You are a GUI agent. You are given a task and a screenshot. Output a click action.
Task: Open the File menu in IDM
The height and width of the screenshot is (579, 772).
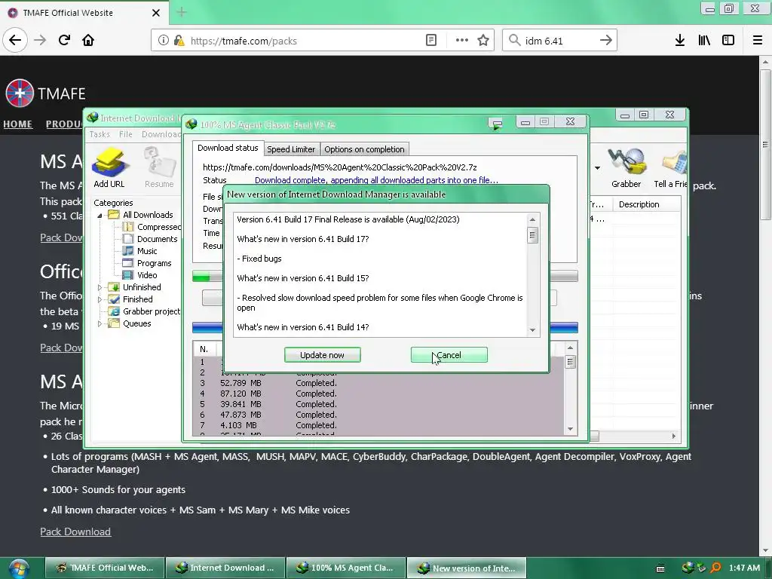[x=126, y=134]
